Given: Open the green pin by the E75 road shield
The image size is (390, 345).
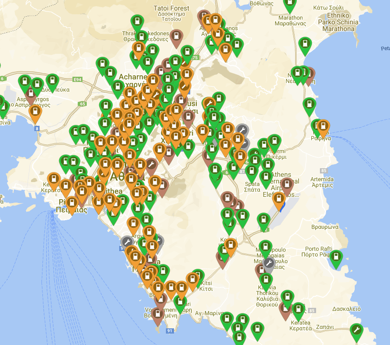Looking at the screenshot, I should tap(187, 53).
